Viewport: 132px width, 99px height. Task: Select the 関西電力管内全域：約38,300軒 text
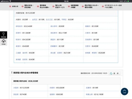point(26,81)
